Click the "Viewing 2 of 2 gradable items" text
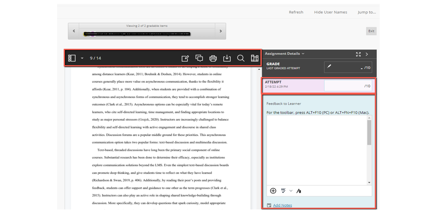Image resolution: width=436 pixels, height=216 pixels. (147, 26)
